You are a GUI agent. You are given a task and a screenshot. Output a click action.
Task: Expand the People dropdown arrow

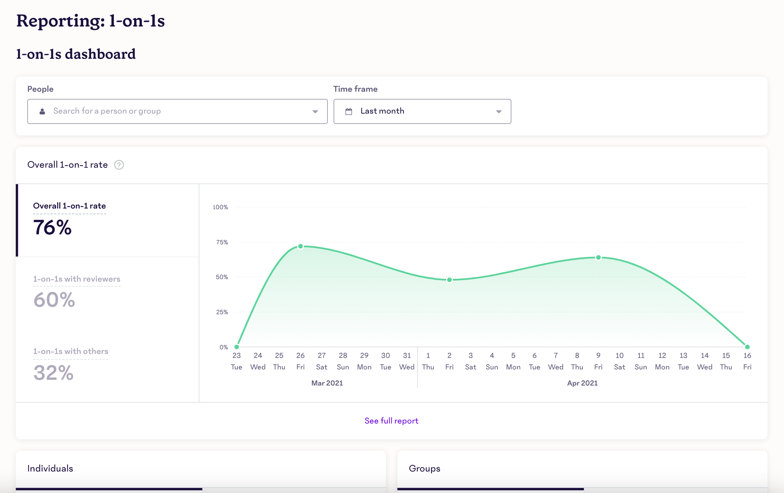coord(315,112)
